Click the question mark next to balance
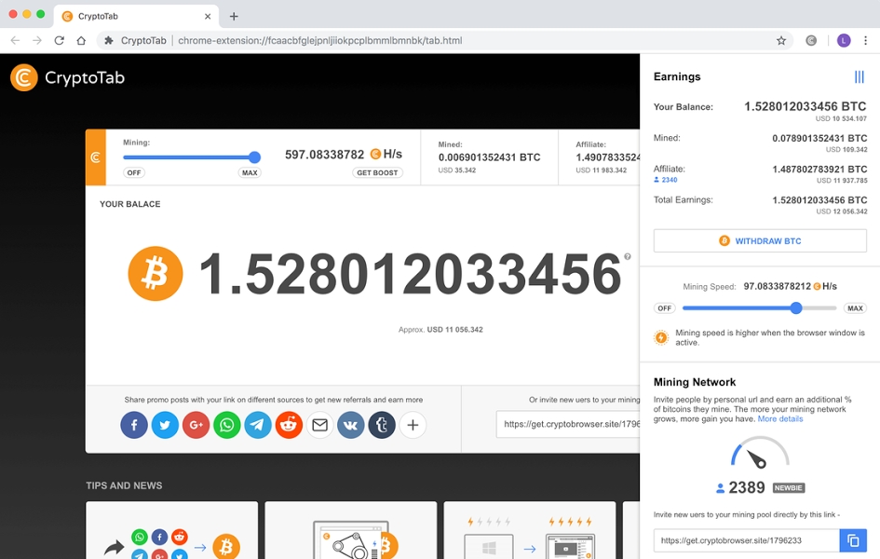This screenshot has height=559, width=880. coord(628,256)
